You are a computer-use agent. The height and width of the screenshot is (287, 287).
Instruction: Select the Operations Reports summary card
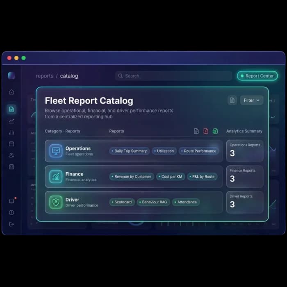[245, 151]
